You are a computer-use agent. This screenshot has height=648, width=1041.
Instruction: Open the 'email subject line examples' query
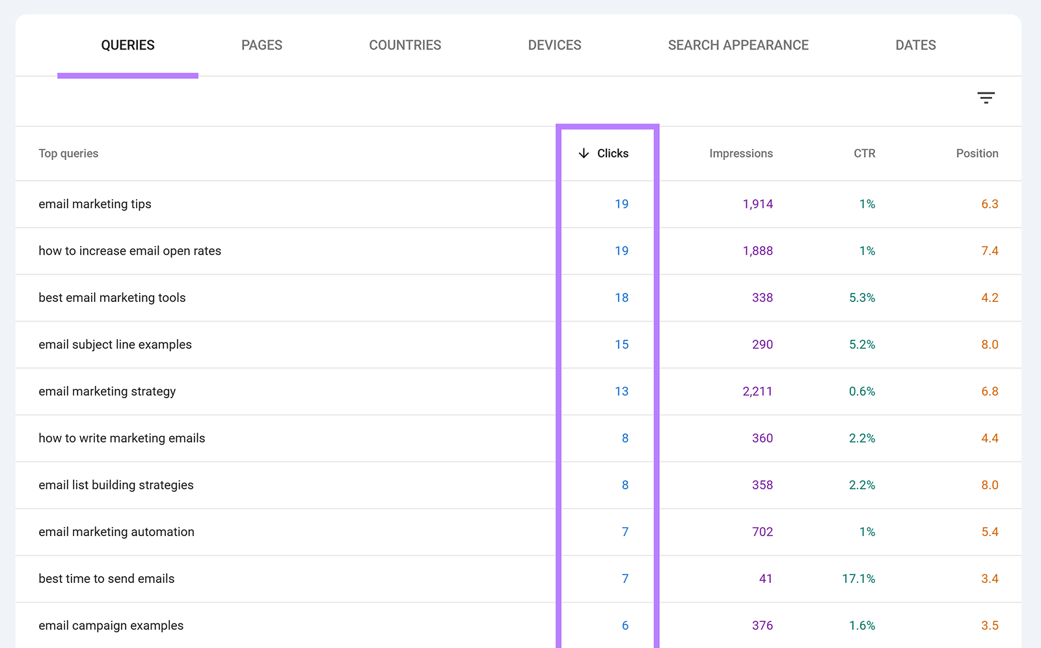(x=115, y=344)
